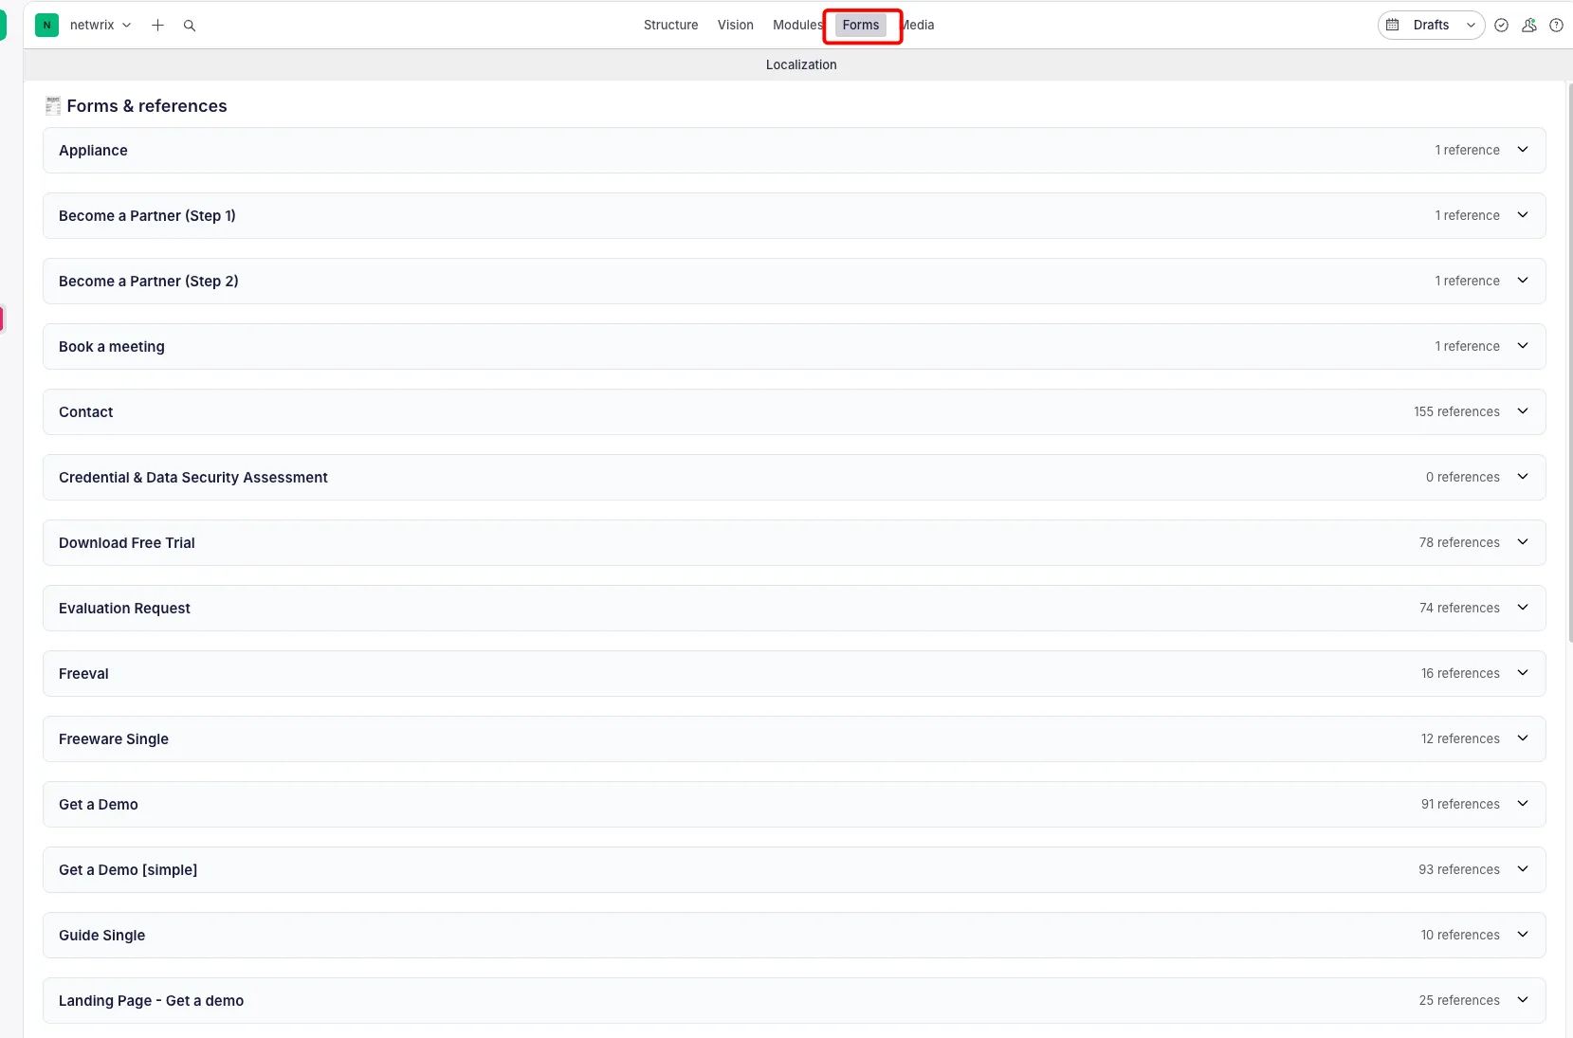Click the plus icon to add new
The image size is (1573, 1038).
click(158, 26)
